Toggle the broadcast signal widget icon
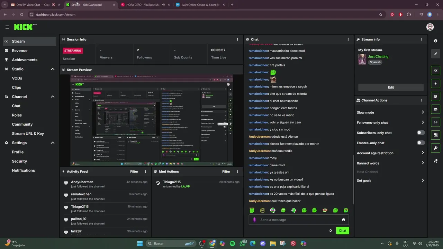 [x=435, y=122]
